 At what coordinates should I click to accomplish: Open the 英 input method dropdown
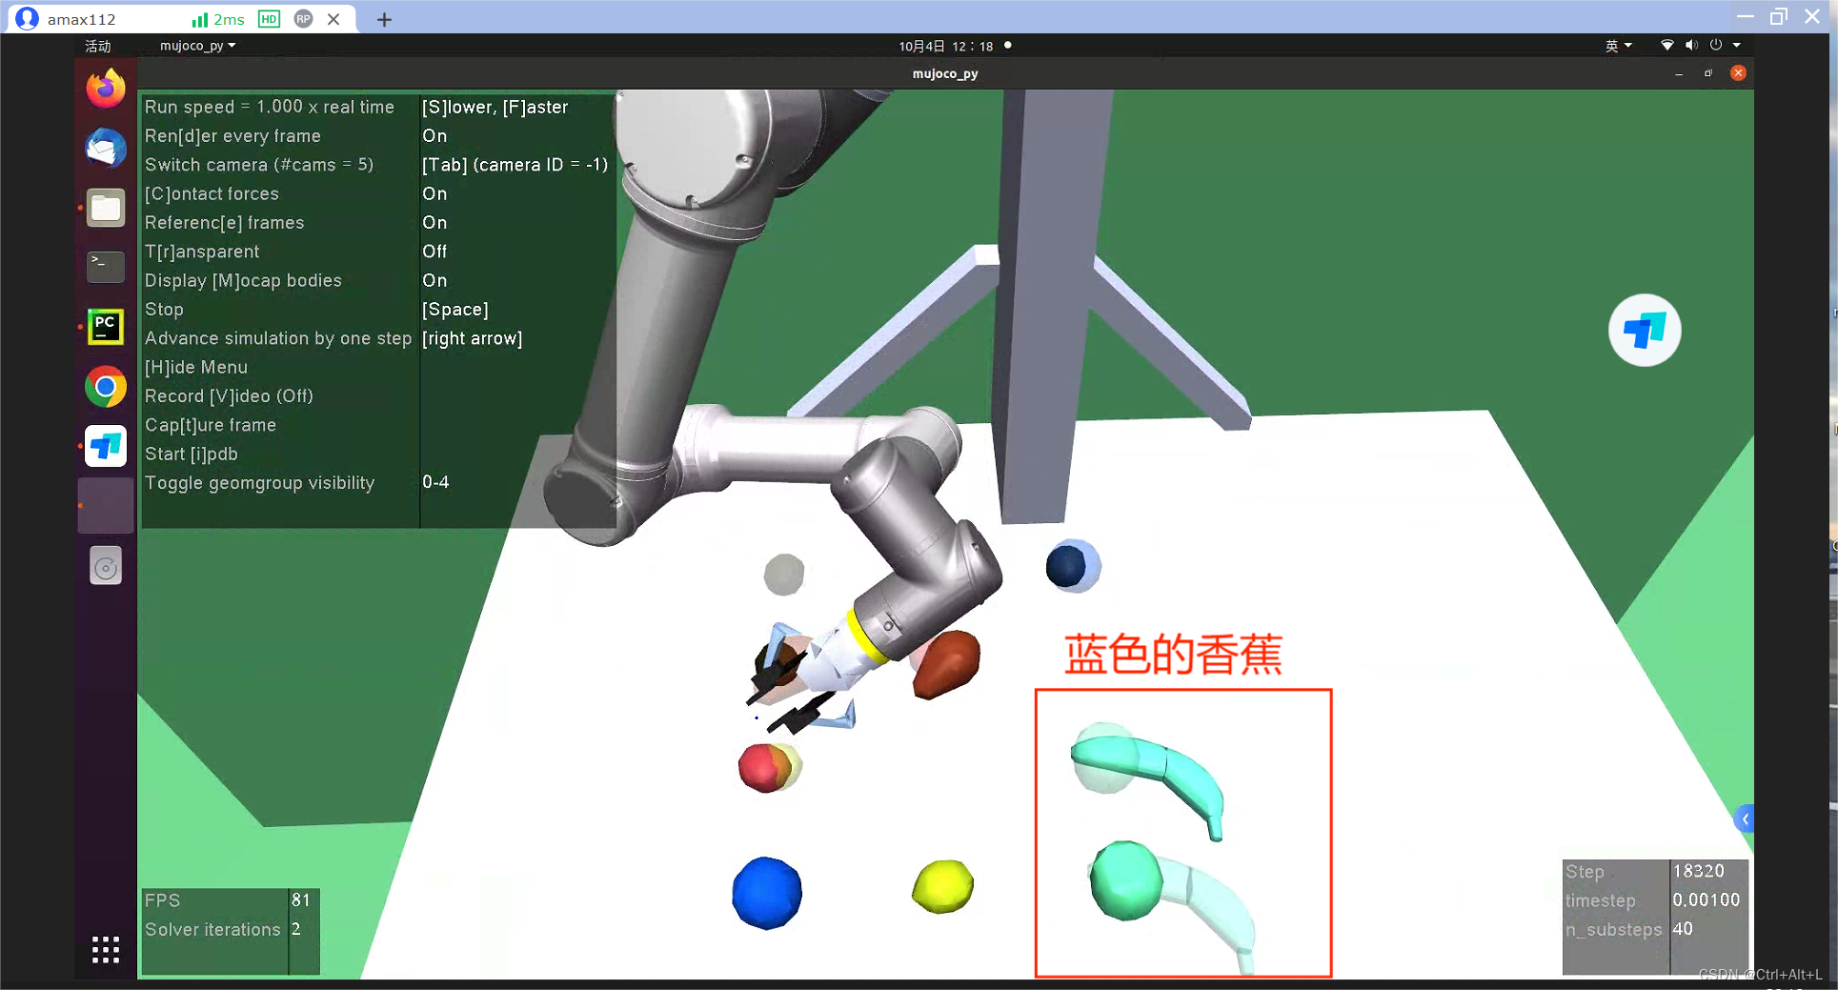(1618, 46)
